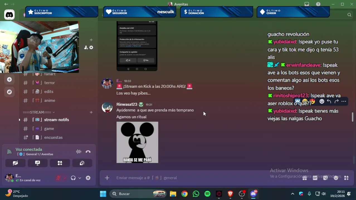Open soundboard button

[82, 163]
